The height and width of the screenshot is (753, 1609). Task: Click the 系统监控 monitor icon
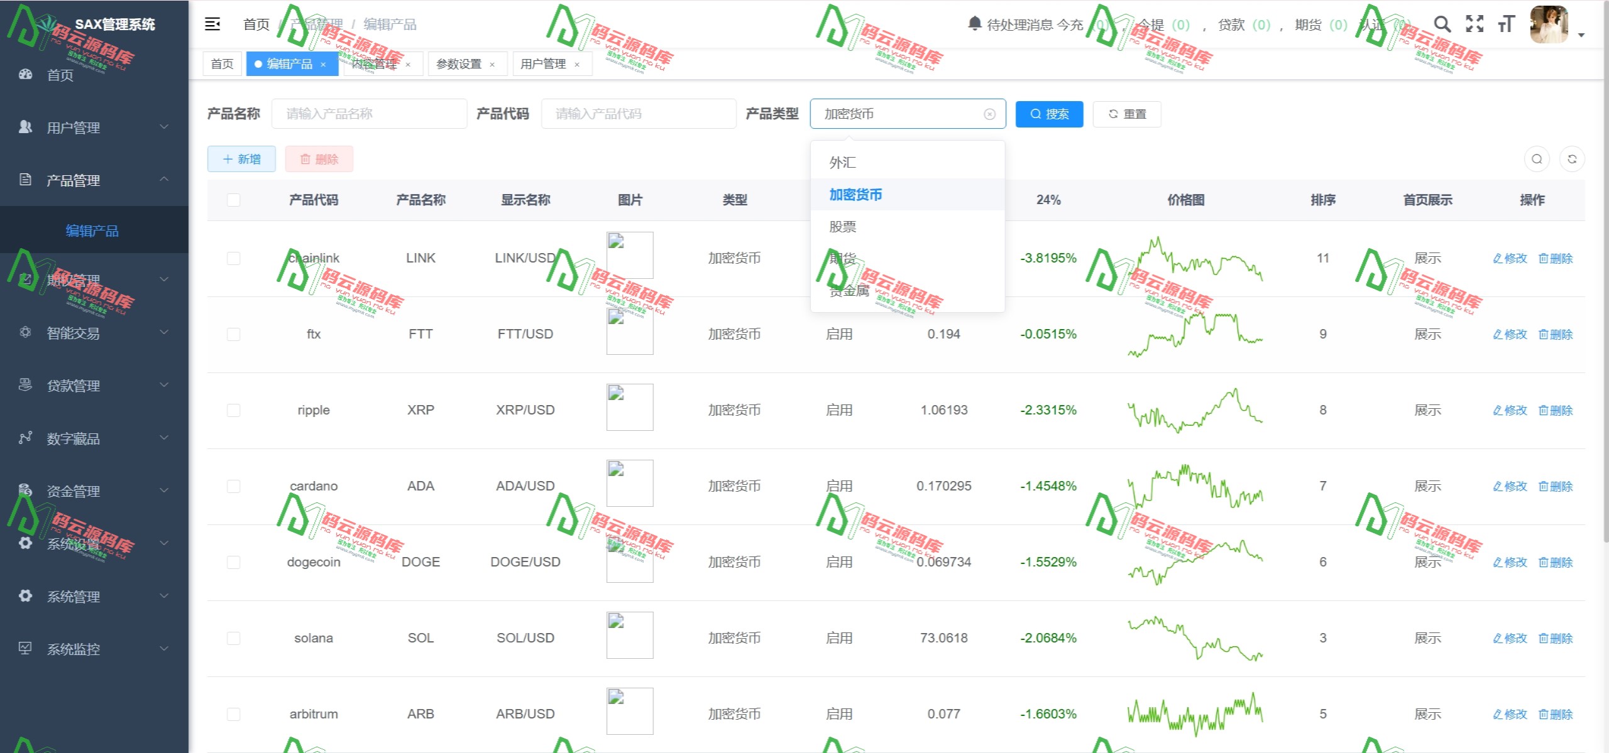(x=25, y=649)
